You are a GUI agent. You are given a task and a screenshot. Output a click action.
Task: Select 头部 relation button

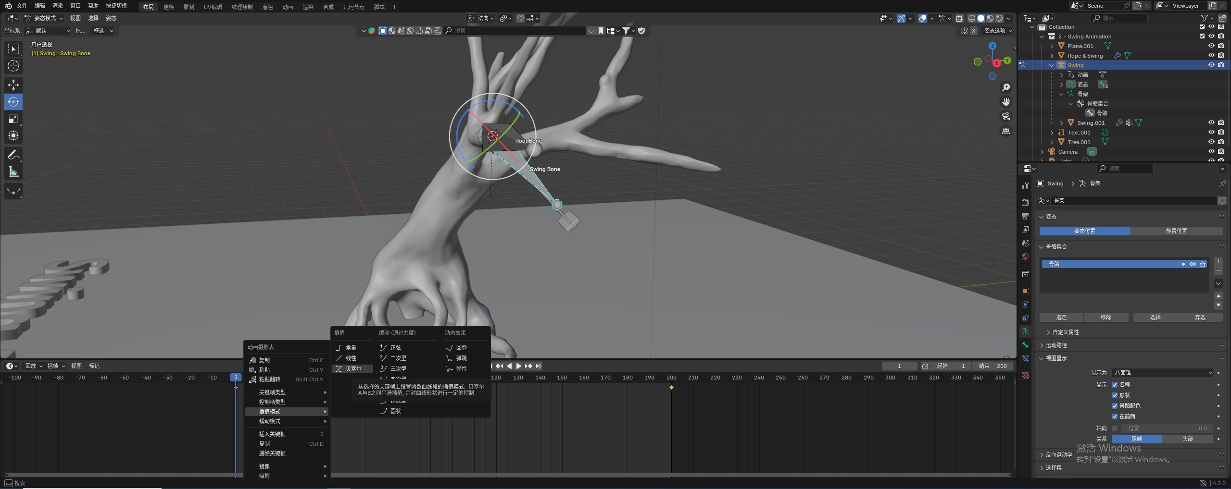tap(1187, 439)
